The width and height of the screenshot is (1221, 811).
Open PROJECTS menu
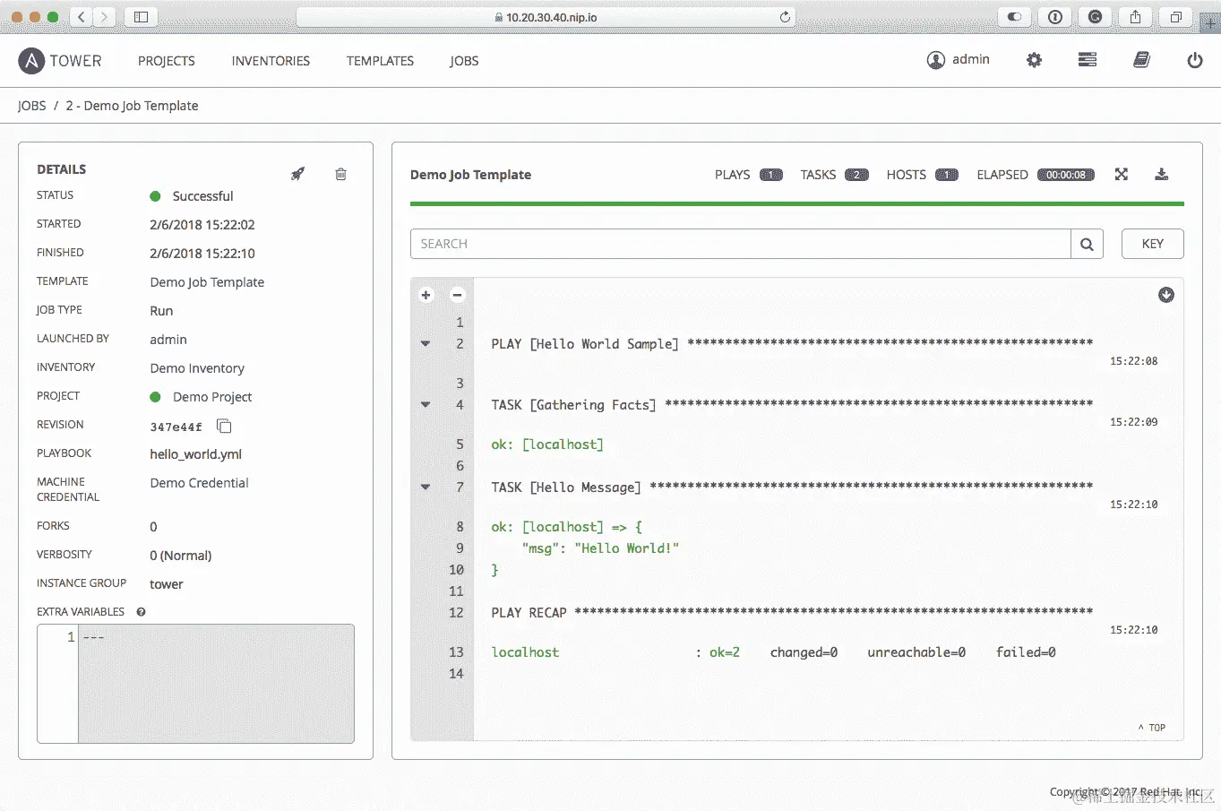coord(167,61)
